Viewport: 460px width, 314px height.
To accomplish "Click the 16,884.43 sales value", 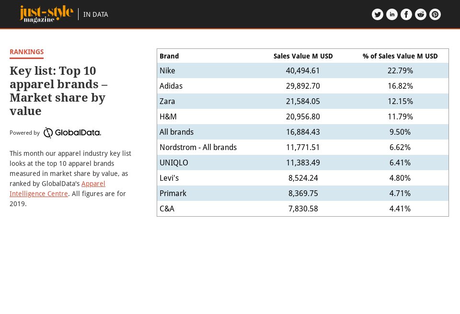I will [x=303, y=132].
